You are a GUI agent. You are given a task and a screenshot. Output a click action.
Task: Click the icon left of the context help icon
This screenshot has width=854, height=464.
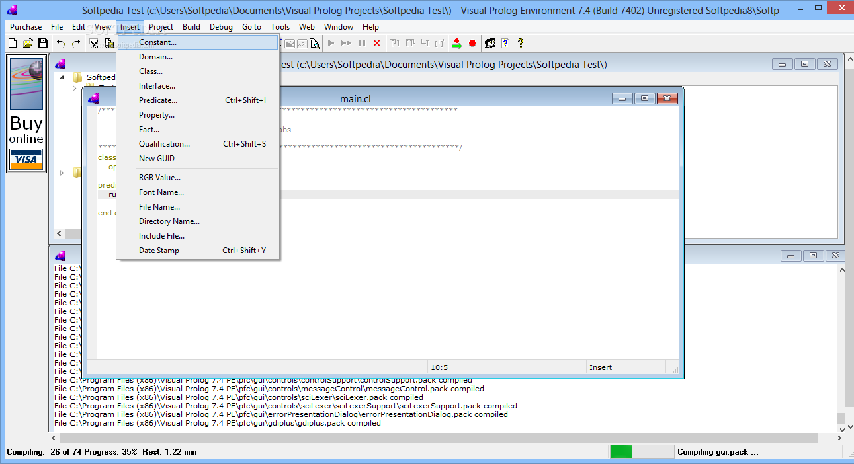coord(490,43)
